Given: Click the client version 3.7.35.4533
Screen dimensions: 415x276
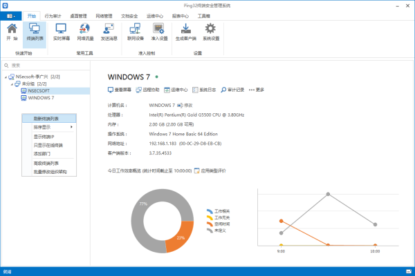Looking at the screenshot, I should click(160, 153).
